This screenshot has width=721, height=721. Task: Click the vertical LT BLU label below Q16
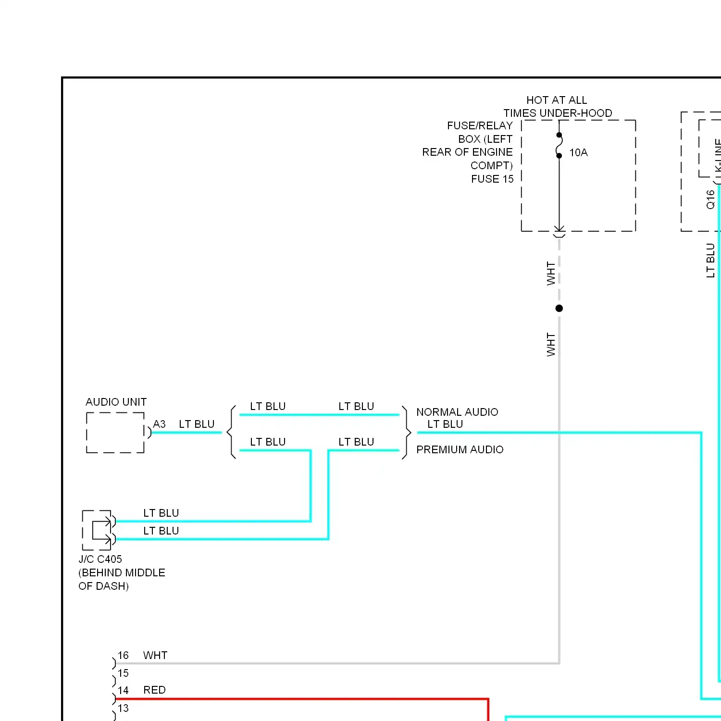pos(710,261)
